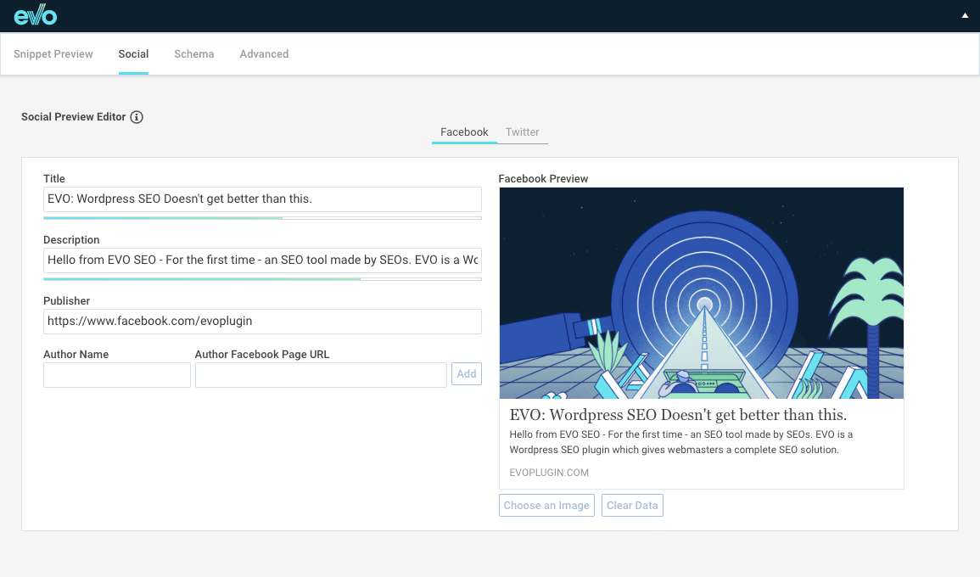This screenshot has width=980, height=577.
Task: Focus the Description input field
Action: (x=262, y=260)
